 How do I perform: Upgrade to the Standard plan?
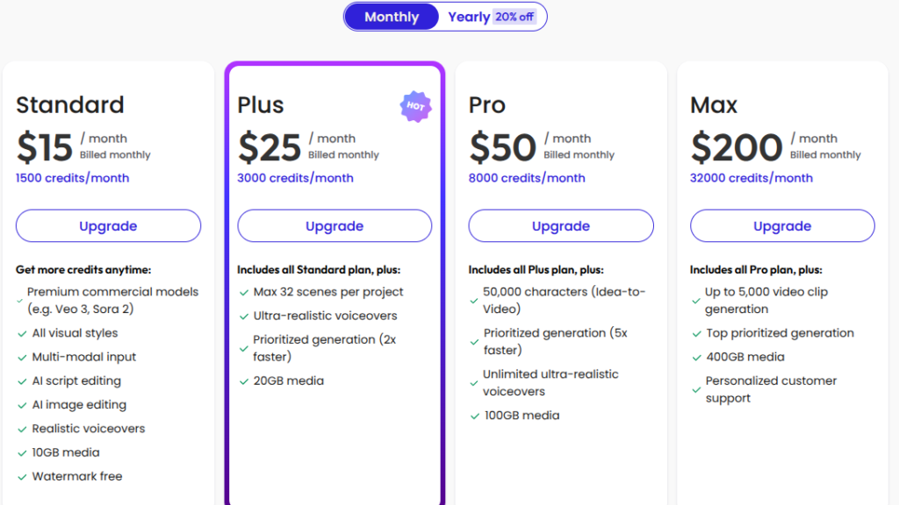pyautogui.click(x=108, y=226)
